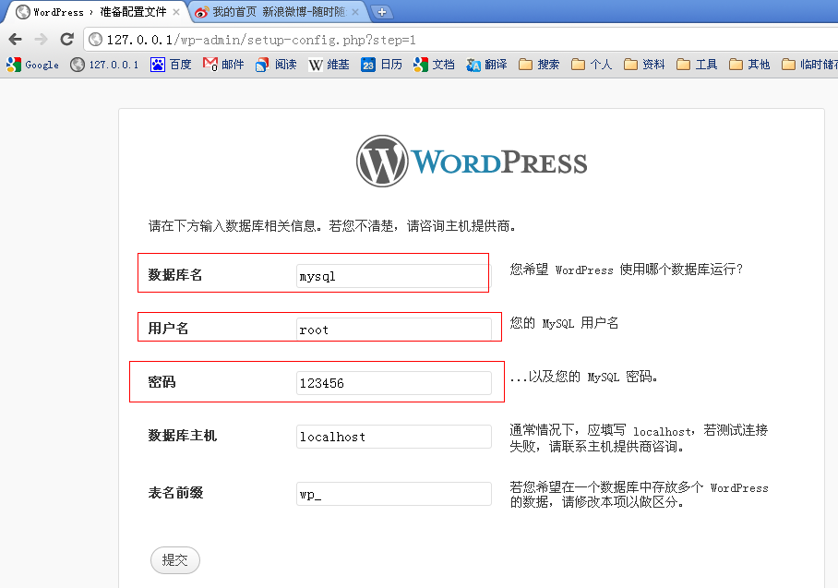Click the hint 您希望 WordPress 使用哪个数据库运行

coord(627,269)
